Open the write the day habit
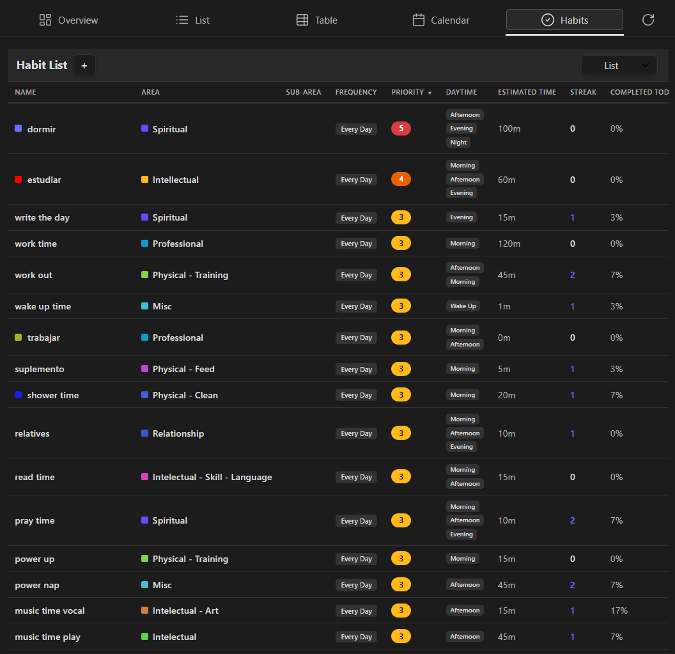 (x=42, y=217)
